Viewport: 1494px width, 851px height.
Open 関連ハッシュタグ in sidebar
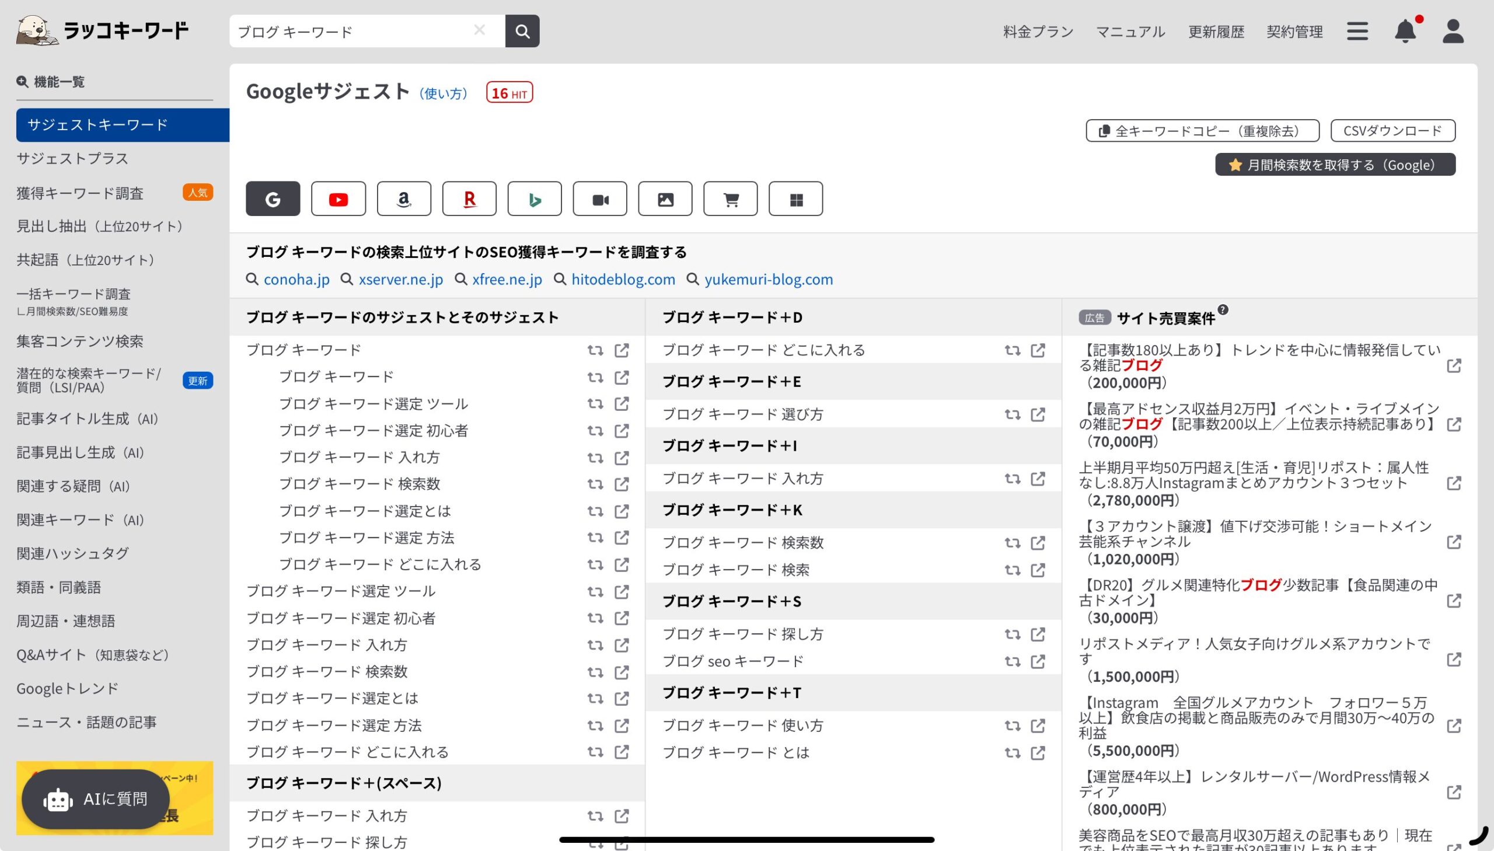coord(72,553)
